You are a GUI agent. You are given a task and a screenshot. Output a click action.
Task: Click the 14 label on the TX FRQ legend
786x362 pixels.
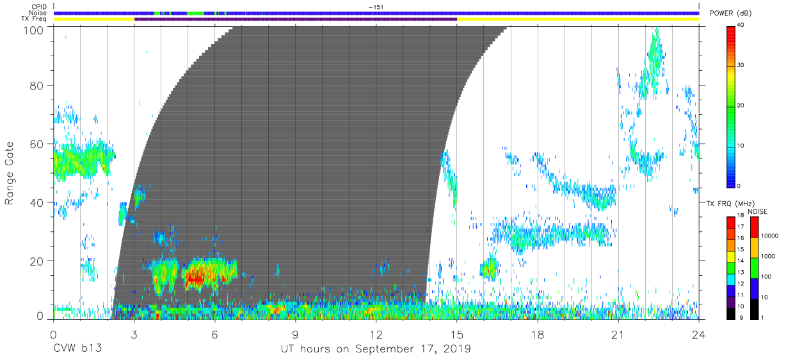pyautogui.click(x=741, y=260)
